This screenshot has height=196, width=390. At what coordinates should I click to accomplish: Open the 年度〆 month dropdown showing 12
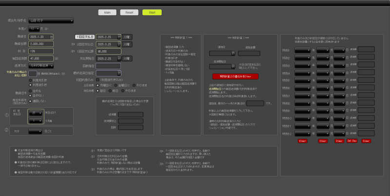[34, 29]
